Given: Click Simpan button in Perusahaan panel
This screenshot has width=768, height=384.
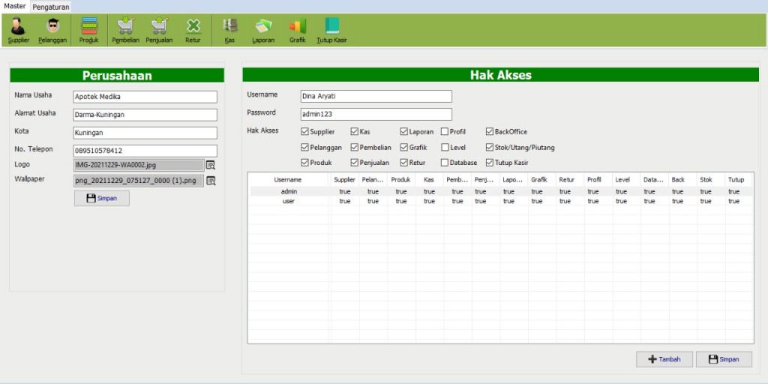Looking at the screenshot, I should [102, 199].
